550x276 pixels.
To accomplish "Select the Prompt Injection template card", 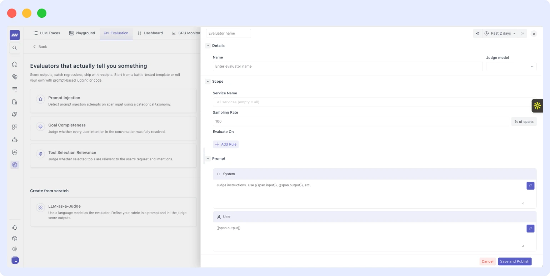I will point(113,101).
